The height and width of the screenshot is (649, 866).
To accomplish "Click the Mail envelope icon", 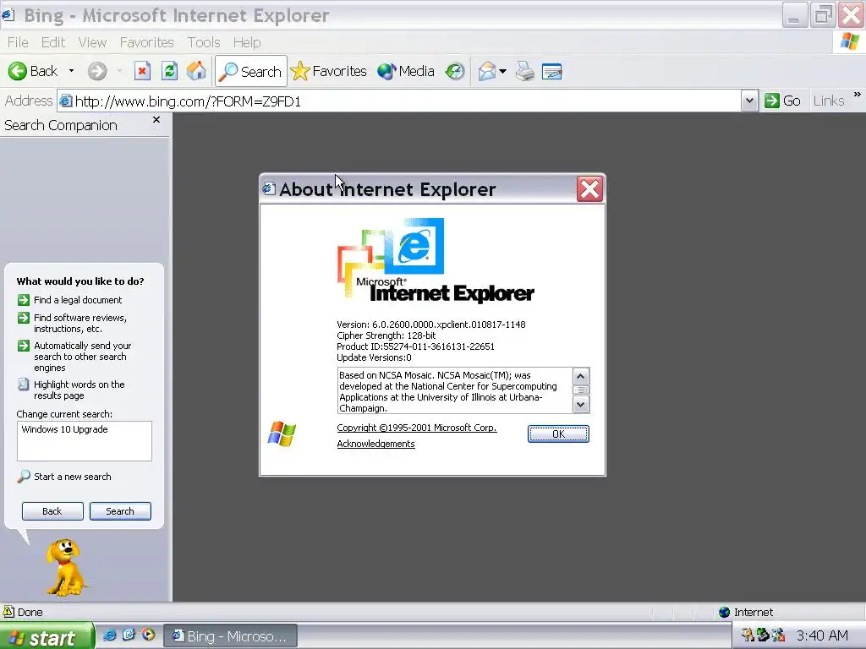I will click(x=486, y=71).
